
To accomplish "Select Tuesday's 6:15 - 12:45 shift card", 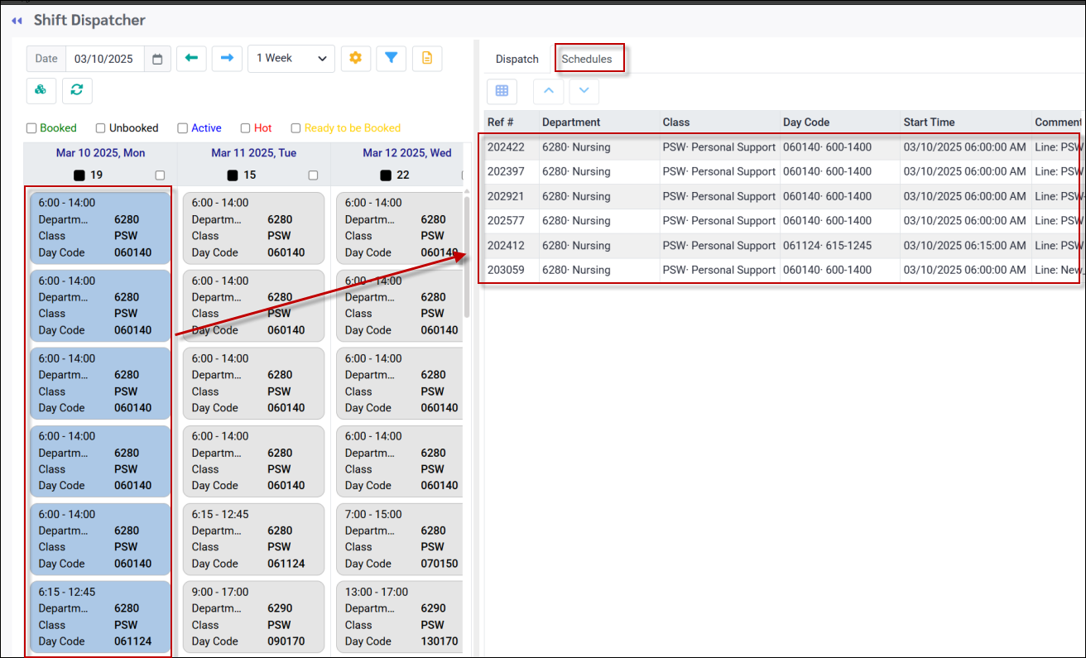I will click(253, 539).
